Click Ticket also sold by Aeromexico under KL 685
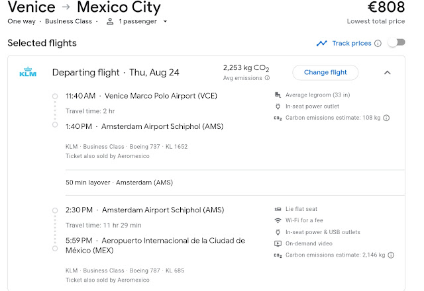 107,280
